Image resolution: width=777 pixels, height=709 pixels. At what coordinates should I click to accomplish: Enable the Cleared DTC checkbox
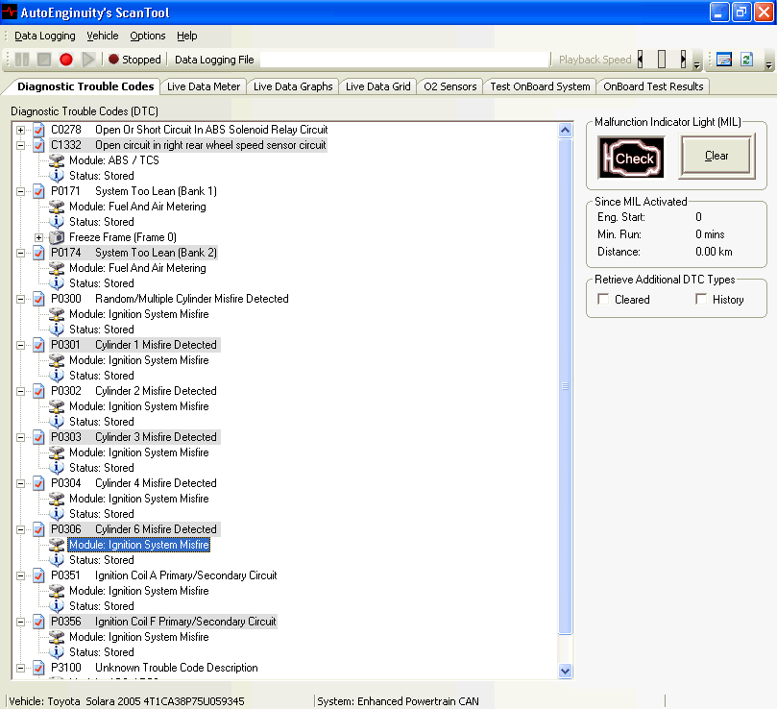(x=603, y=300)
